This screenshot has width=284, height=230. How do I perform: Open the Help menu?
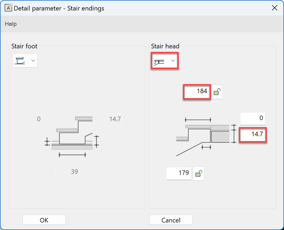point(11,24)
